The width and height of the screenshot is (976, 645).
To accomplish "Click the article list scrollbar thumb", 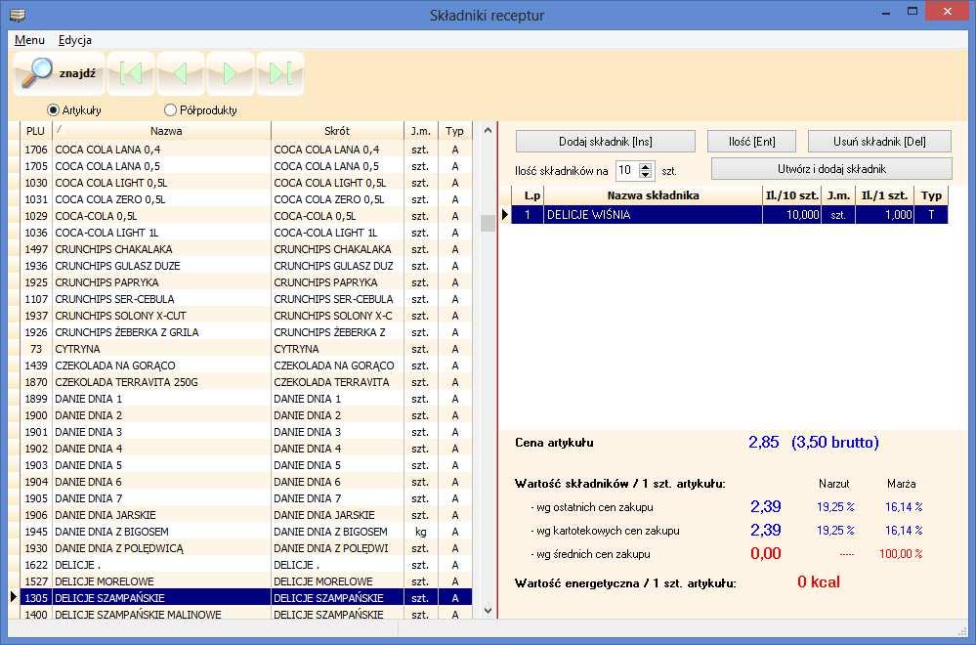I will pos(488,223).
